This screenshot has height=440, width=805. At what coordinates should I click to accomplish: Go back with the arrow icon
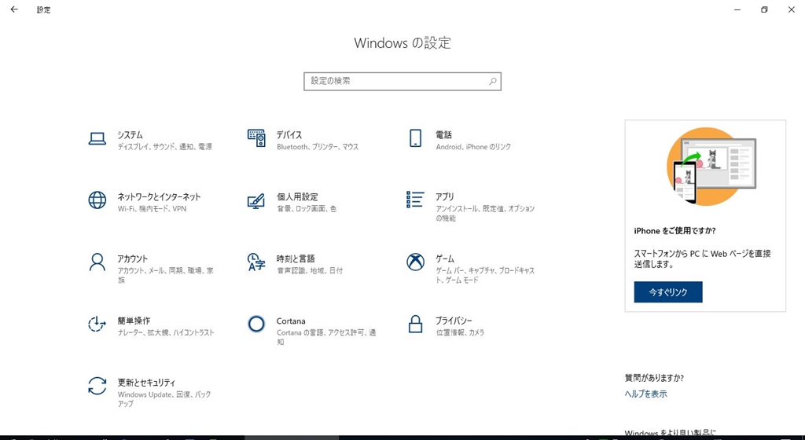14,9
